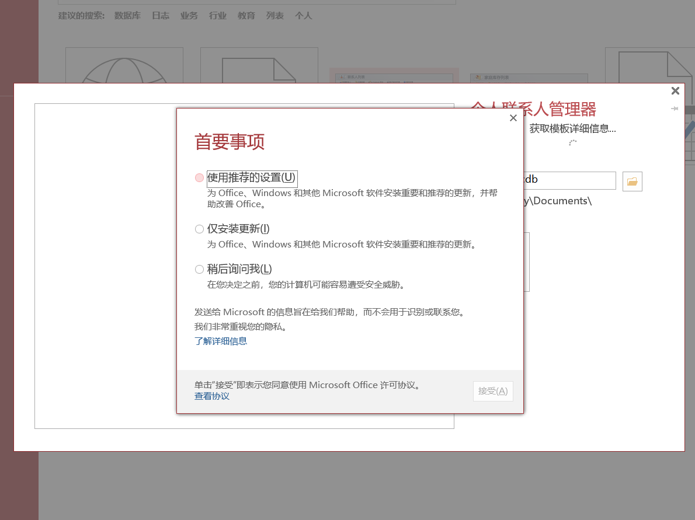Image resolution: width=695 pixels, height=520 pixels.
Task: Select the globe web app template thumbnail
Action: tap(124, 65)
